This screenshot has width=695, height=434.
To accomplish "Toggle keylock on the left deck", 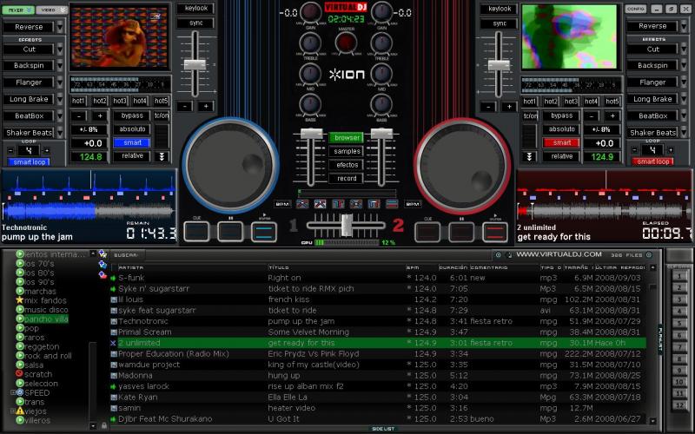I will (197, 8).
